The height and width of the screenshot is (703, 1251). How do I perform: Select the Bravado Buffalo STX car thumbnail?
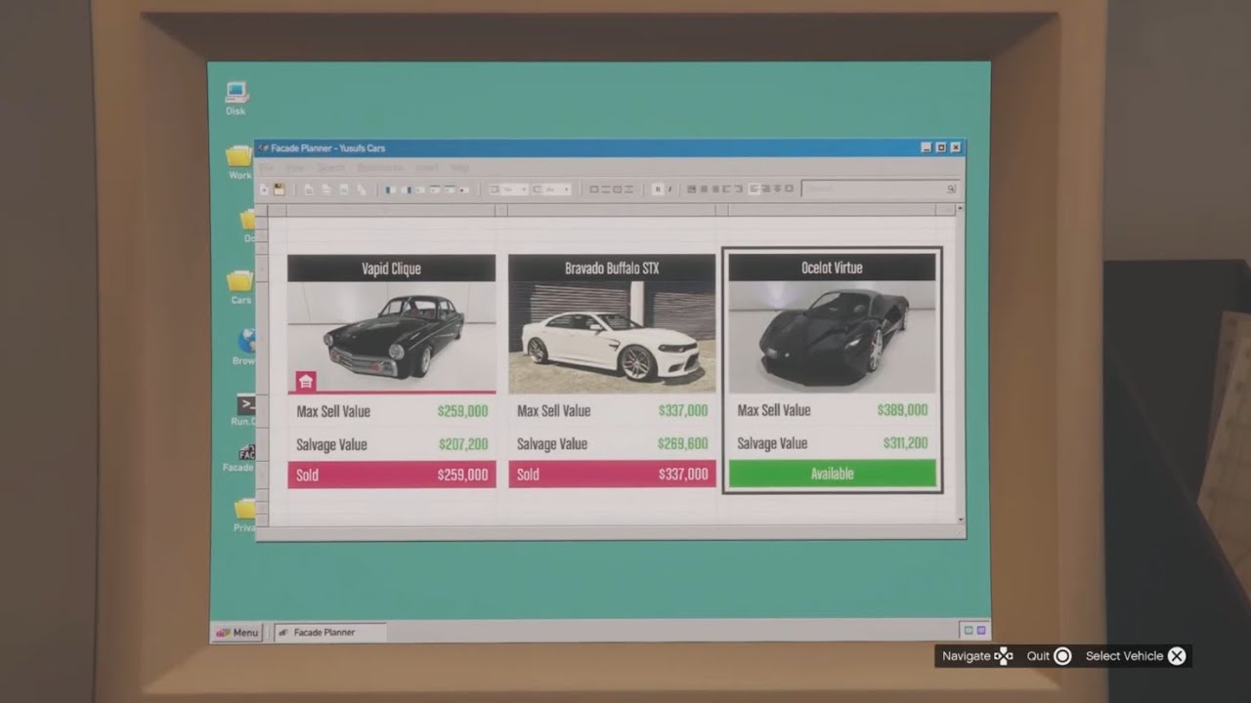tap(612, 337)
